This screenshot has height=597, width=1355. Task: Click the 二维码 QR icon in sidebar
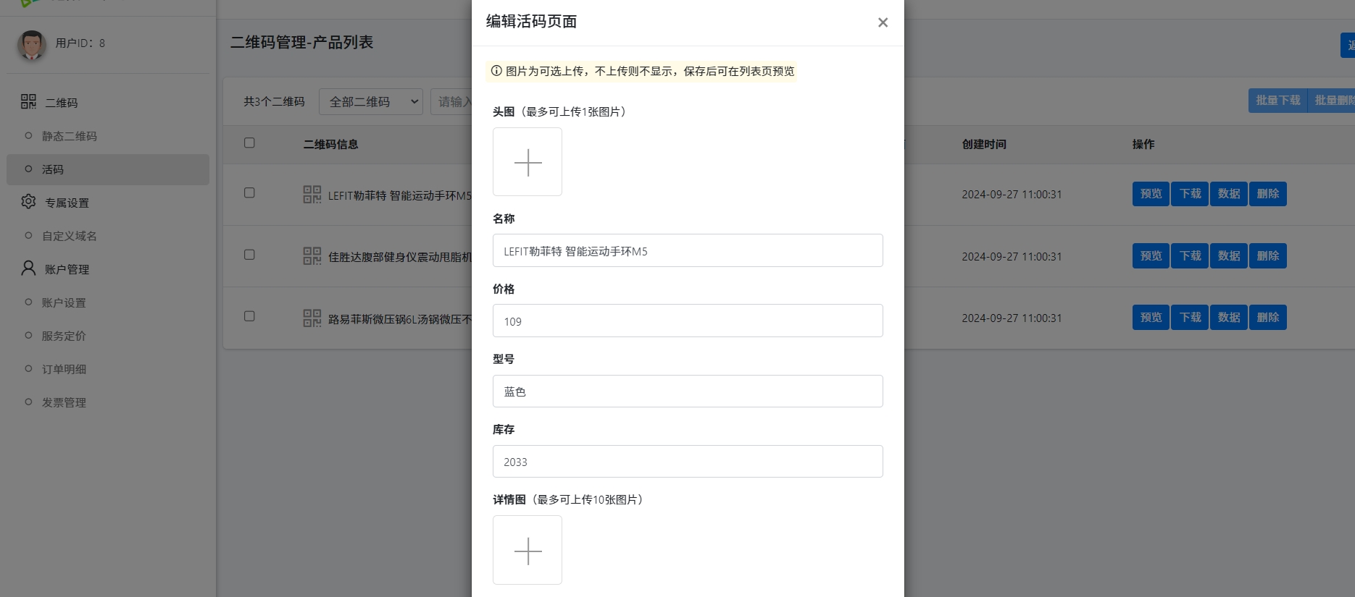(28, 102)
